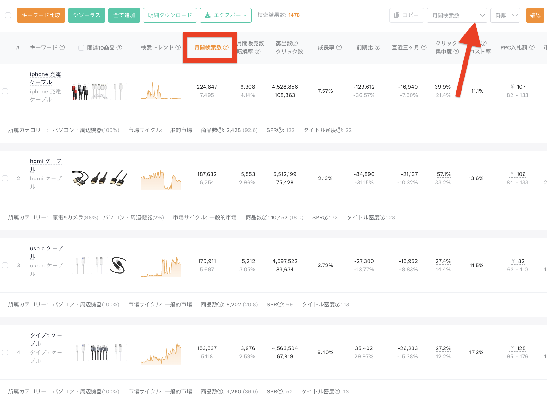Check the row 1 iphone 充電ケーブル checkbox
The width and height of the screenshot is (547, 400).
point(5,91)
